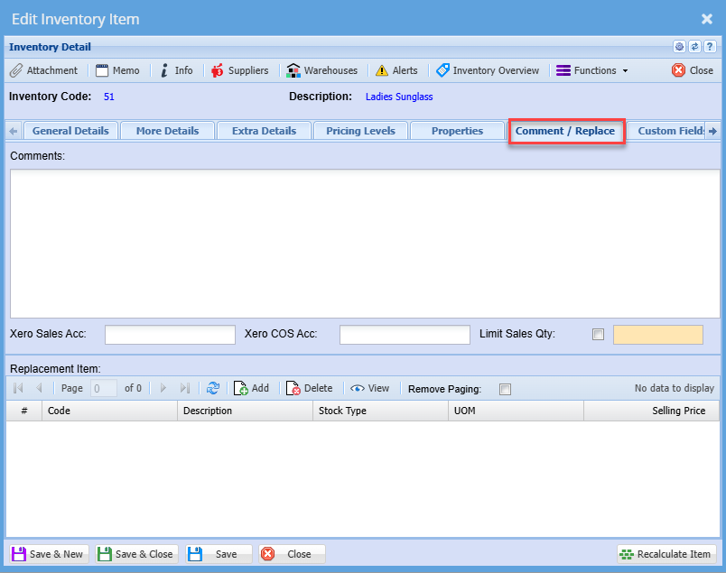Switch to the General Details tab

tap(70, 131)
